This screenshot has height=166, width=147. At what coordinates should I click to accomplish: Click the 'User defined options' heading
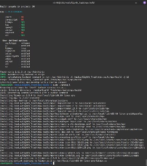(x=15, y=40)
